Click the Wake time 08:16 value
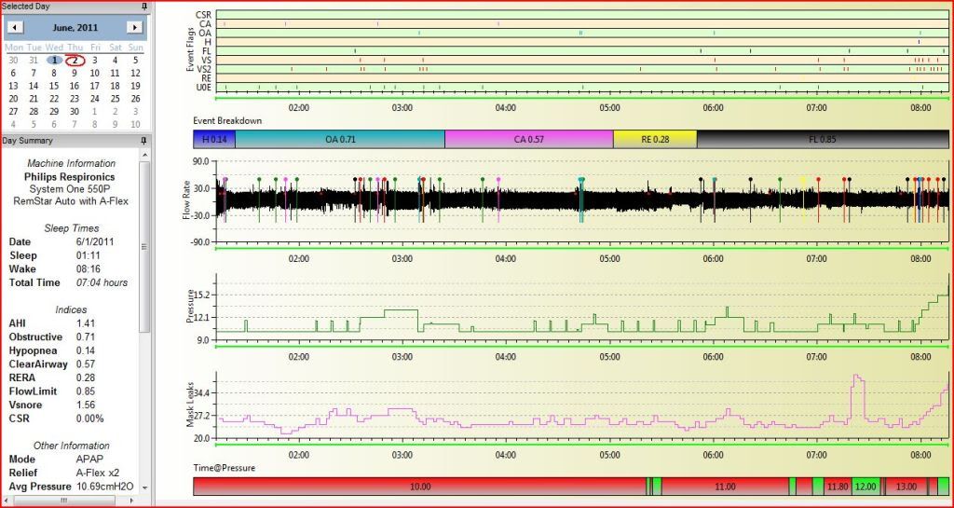This screenshot has width=954, height=508. click(87, 268)
